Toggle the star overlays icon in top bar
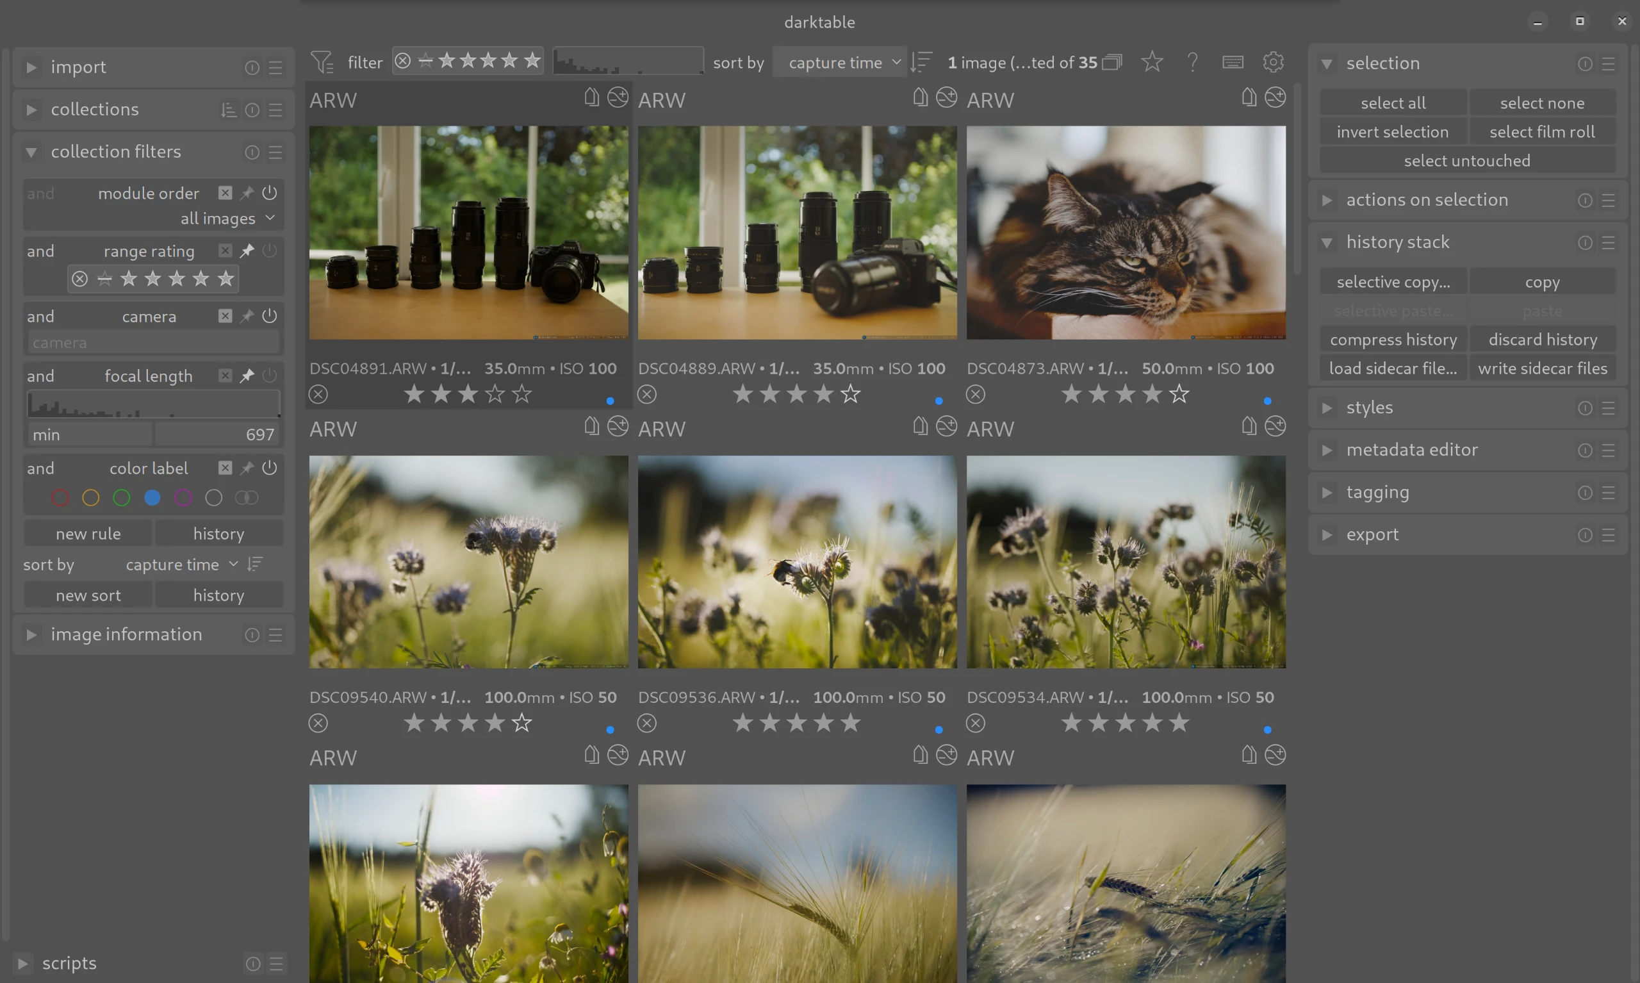Image resolution: width=1640 pixels, height=983 pixels. point(1151,62)
